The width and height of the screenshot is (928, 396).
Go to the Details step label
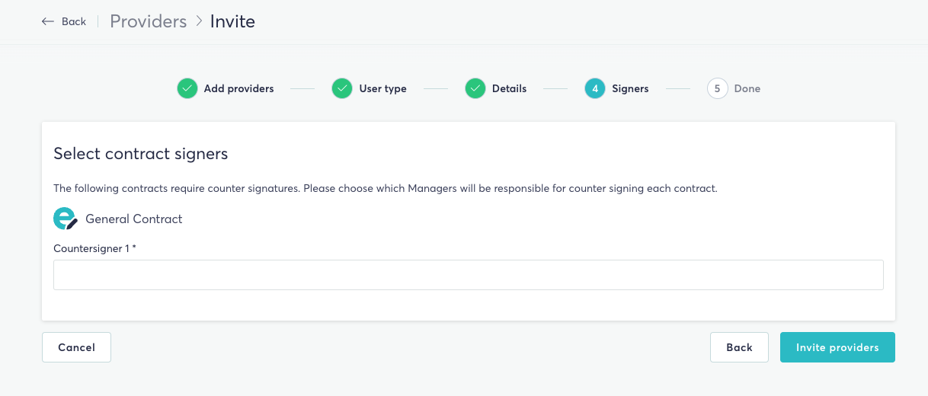(x=509, y=88)
